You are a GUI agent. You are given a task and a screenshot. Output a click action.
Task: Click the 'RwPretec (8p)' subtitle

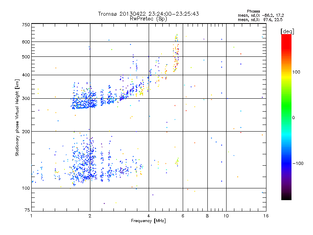coord(149,19)
